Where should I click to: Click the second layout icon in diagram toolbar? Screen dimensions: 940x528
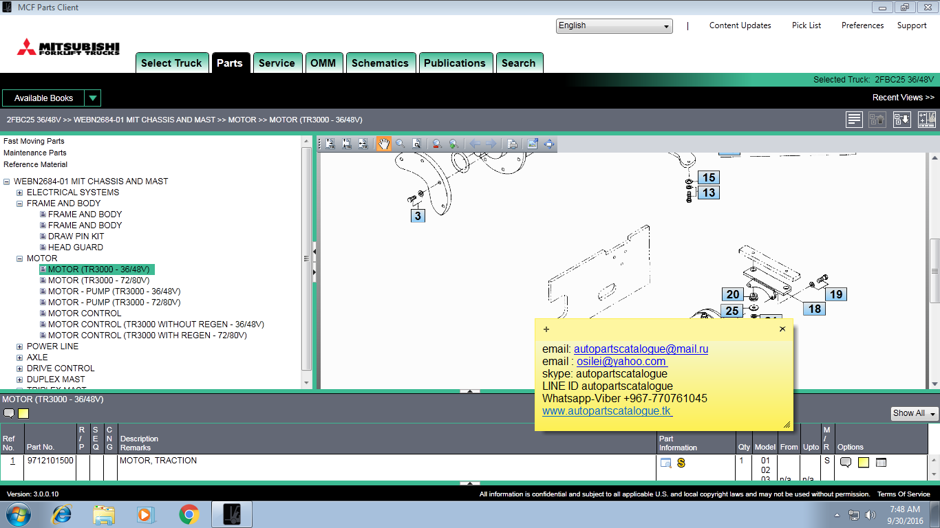(x=346, y=144)
